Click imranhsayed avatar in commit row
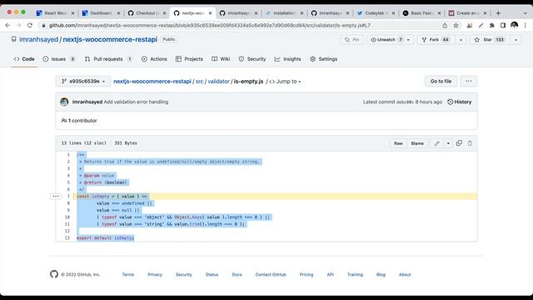533x300 pixels. point(64,102)
